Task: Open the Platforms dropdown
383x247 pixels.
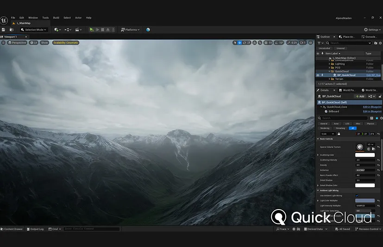Action: coord(131,30)
